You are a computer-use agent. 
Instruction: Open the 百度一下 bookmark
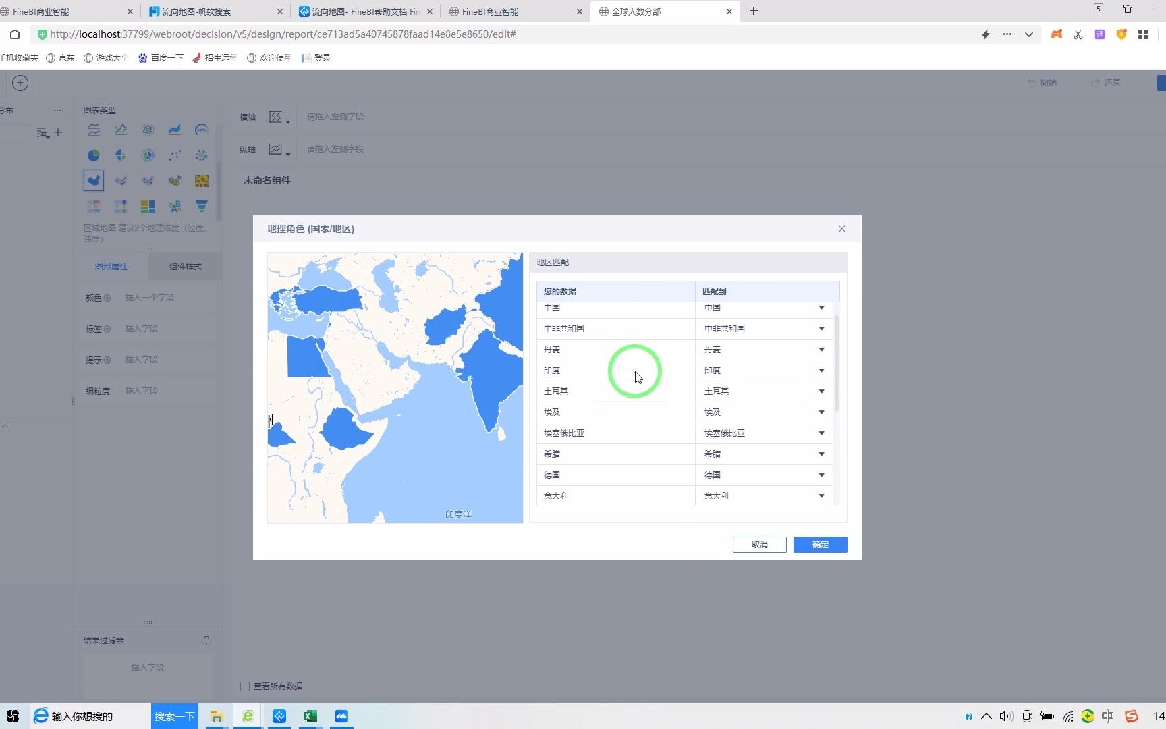tap(161, 58)
